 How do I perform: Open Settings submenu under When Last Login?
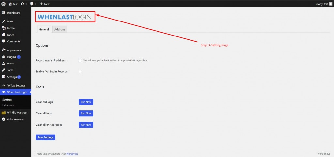pyautogui.click(x=7, y=100)
